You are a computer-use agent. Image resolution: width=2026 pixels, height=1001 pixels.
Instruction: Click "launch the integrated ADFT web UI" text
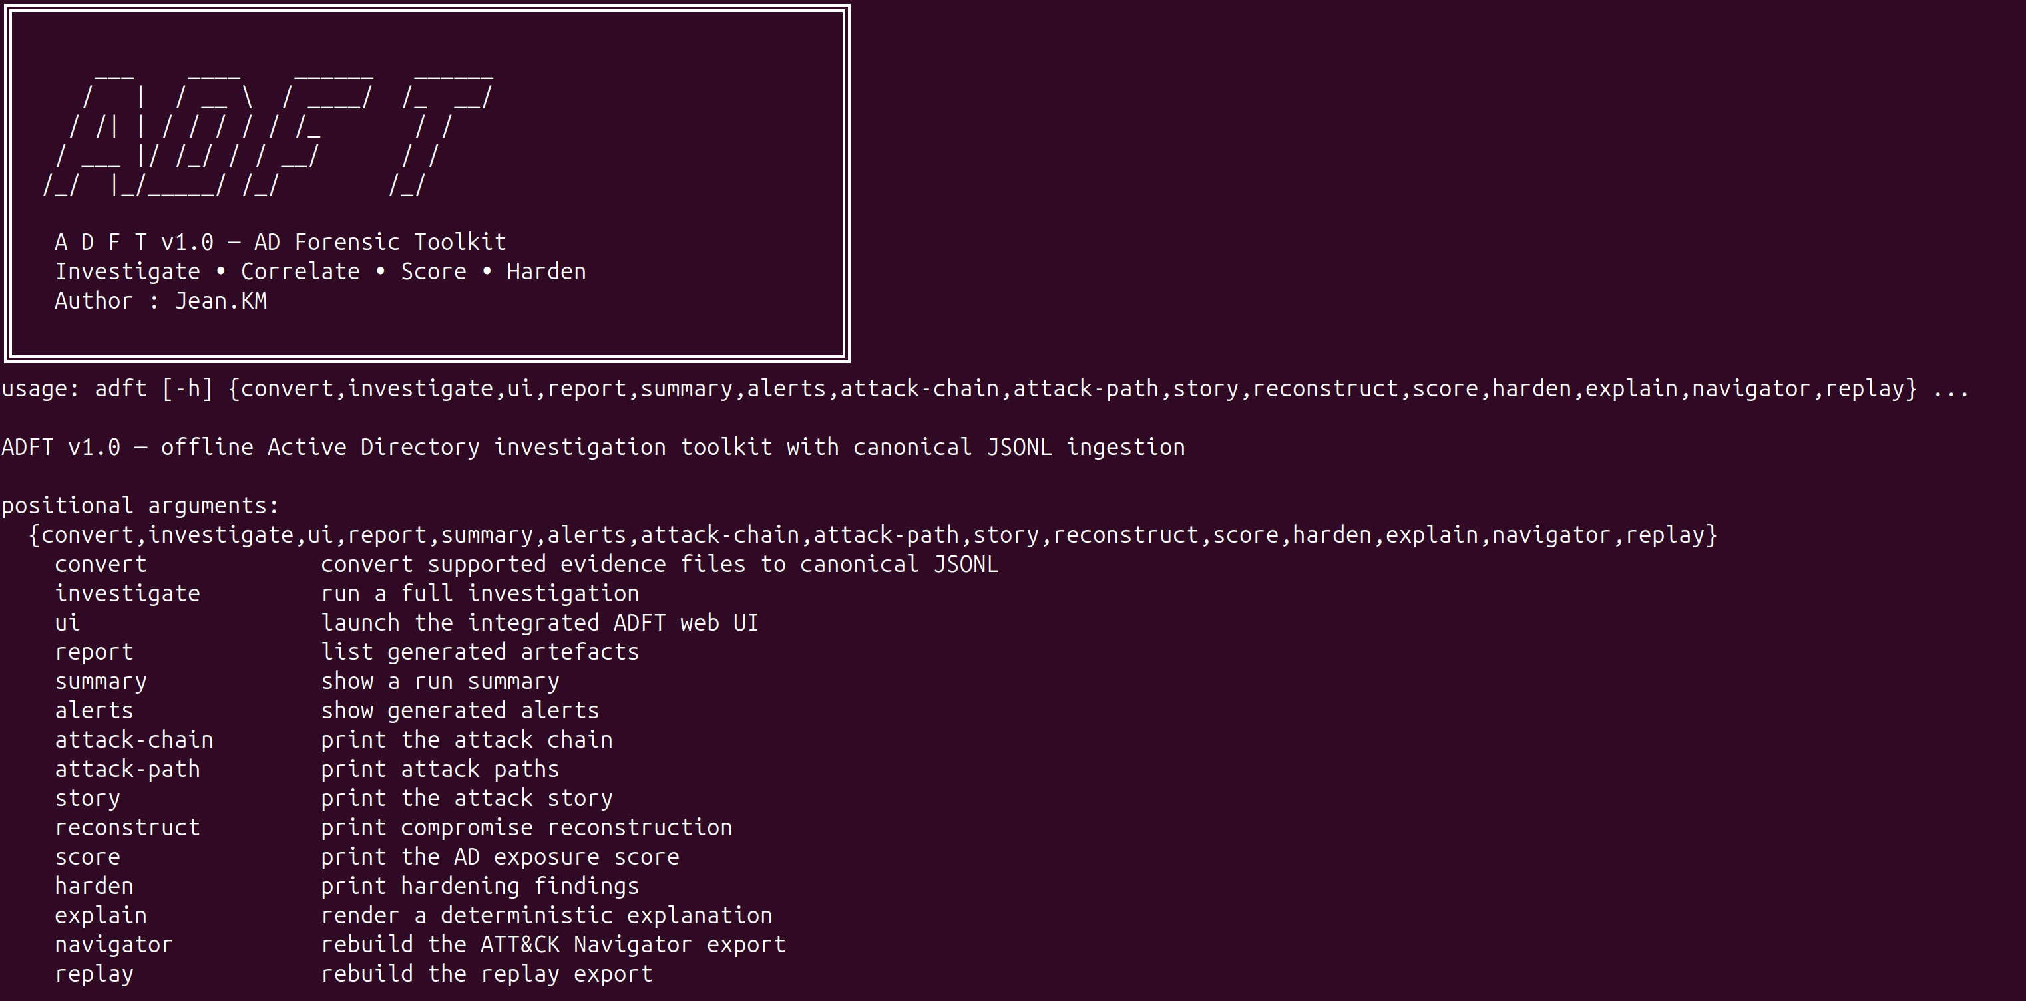[540, 623]
